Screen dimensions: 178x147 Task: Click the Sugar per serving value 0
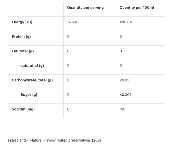(68, 95)
